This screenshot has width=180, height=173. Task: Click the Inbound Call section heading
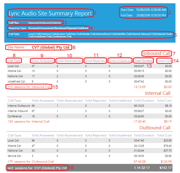tap(157, 53)
